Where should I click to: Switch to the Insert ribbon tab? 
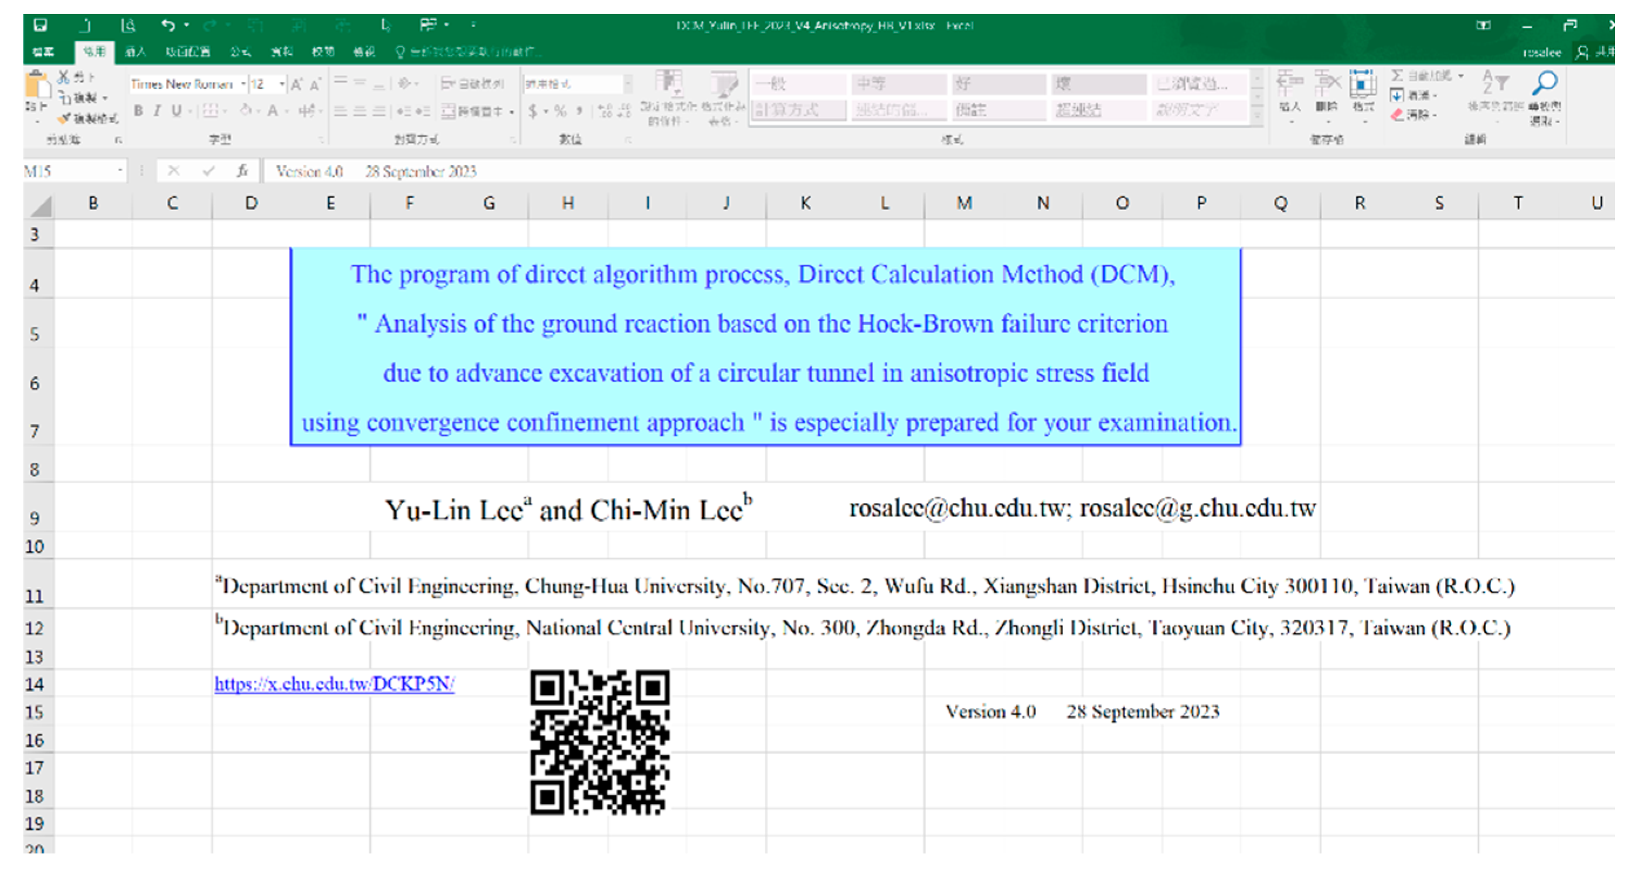pos(137,52)
